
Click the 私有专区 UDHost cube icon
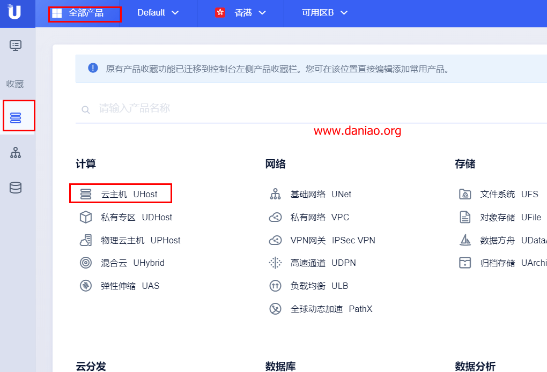tap(86, 217)
